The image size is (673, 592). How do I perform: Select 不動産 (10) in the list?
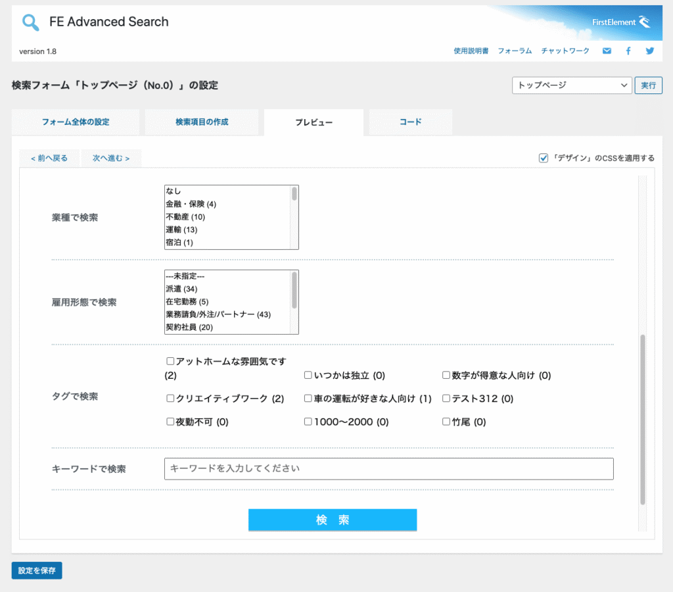pyautogui.click(x=227, y=217)
